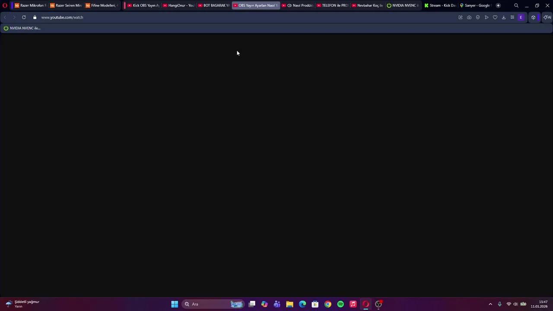Open the NVIDIA NVENC bookmark
This screenshot has height=311, width=553.
(x=22, y=28)
